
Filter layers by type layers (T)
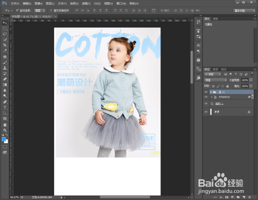pos(236,74)
